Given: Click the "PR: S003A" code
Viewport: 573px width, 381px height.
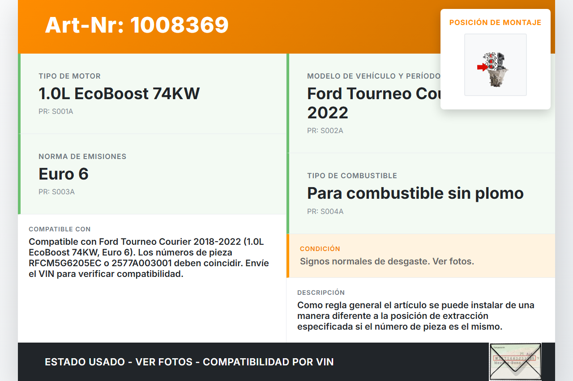Looking at the screenshot, I should pos(56,192).
